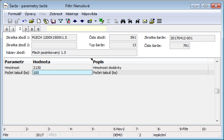Click the blue Up arrow icon
The width and height of the screenshot is (224, 140).
tap(75, 21)
